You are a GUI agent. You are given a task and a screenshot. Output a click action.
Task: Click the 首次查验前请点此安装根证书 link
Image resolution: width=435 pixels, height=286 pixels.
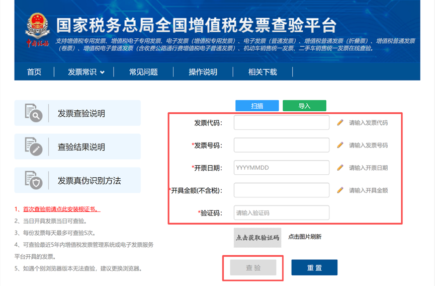pos(61,209)
